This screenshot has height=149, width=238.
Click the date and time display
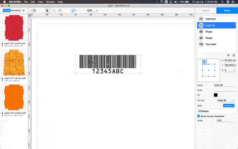click(x=205, y=2)
